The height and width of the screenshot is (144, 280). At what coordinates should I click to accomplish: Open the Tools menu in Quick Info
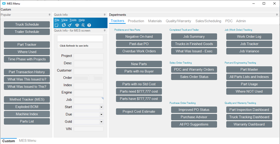(73, 20)
